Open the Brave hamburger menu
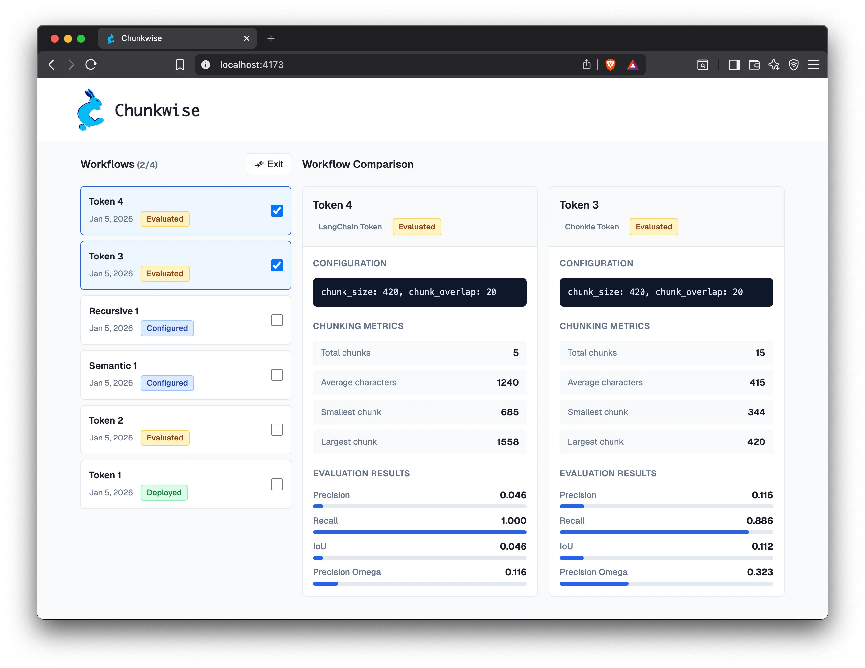This screenshot has width=865, height=668. 814,65
